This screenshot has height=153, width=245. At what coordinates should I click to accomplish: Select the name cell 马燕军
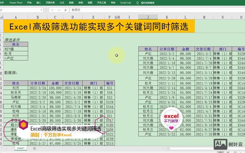click(x=16, y=97)
